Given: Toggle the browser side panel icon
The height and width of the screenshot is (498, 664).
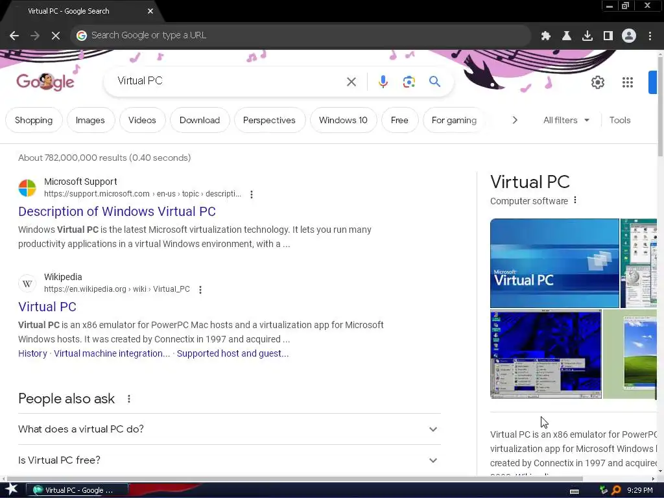Looking at the screenshot, I should coord(608,36).
